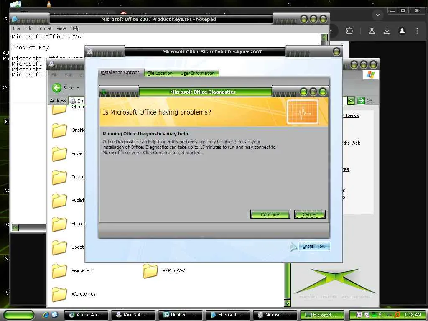428x321 pixels.
Task: Click the Windows flag logo in Explorer
Action: tap(370, 74)
